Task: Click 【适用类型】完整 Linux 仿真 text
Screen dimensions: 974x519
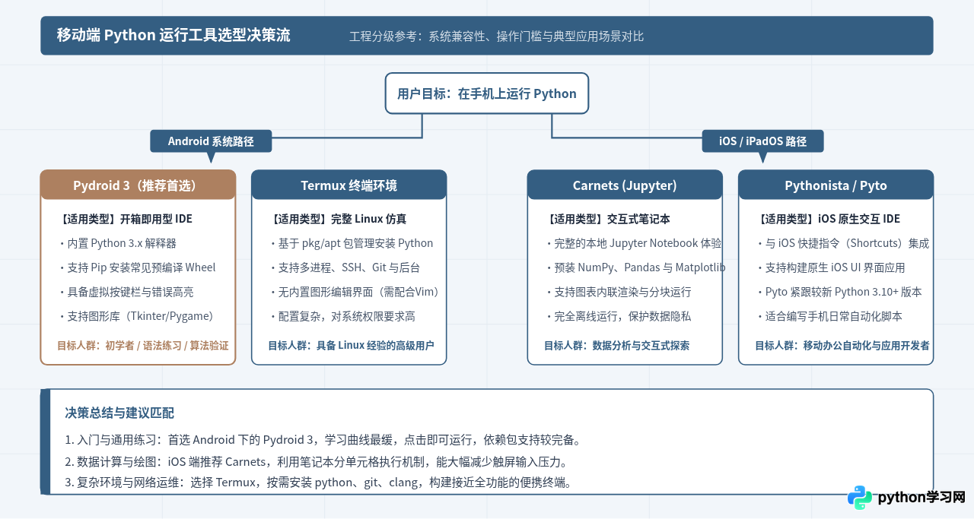Action: (337, 219)
